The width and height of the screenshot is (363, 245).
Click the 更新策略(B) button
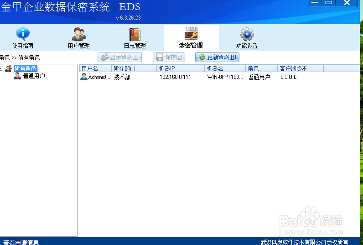tap(217, 57)
